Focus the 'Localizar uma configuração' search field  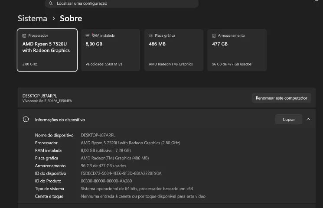pyautogui.click(x=121, y=3)
